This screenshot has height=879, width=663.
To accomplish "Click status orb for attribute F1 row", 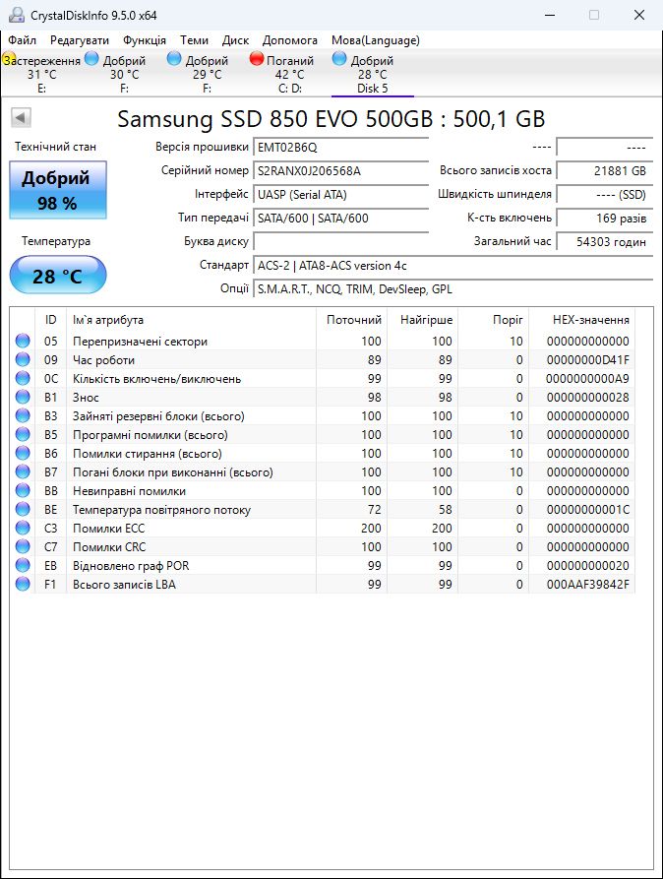I will (x=23, y=584).
